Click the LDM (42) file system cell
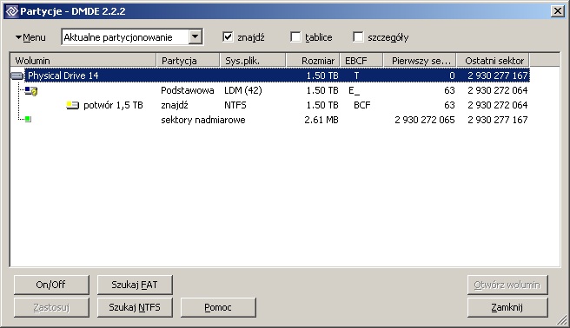 click(x=242, y=90)
